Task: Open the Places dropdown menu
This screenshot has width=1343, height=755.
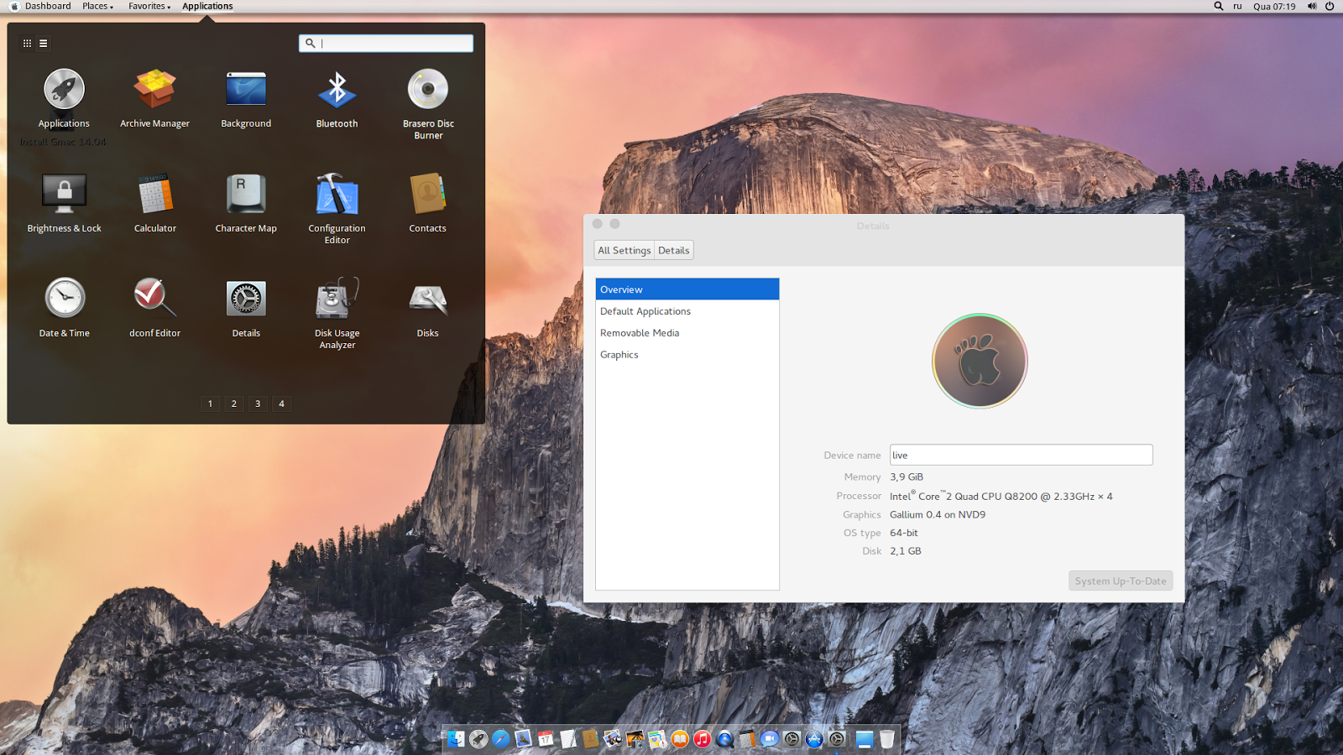Action: coord(96,6)
